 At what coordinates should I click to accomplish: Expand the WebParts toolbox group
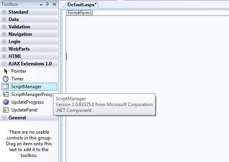pos(4,49)
